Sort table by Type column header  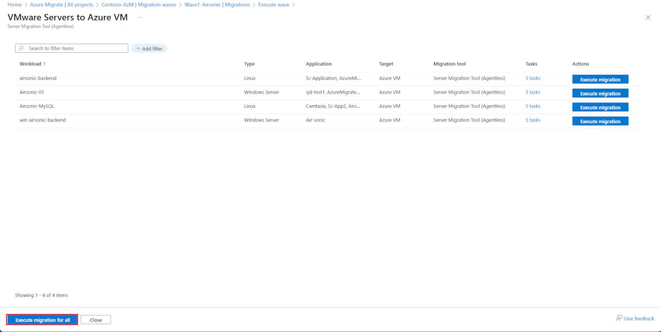tap(250, 64)
